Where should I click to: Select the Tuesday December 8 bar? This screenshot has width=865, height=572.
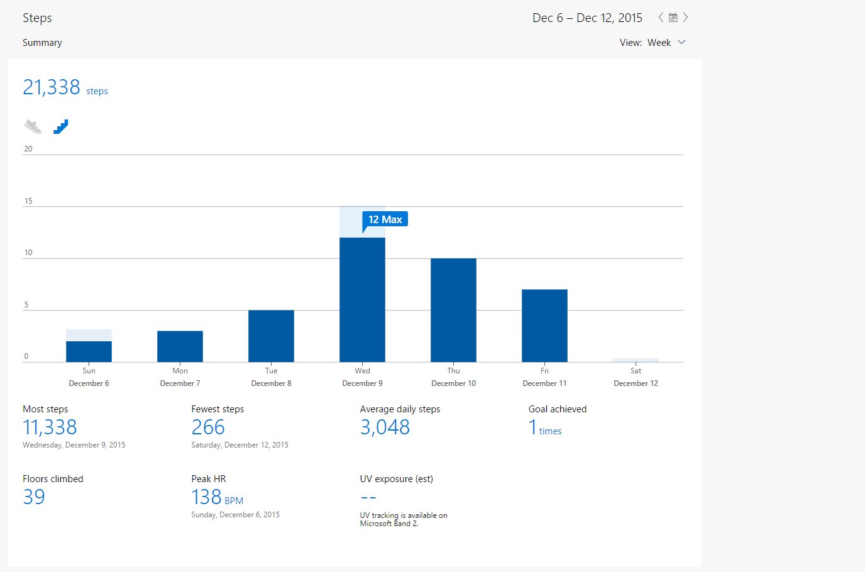coord(271,336)
